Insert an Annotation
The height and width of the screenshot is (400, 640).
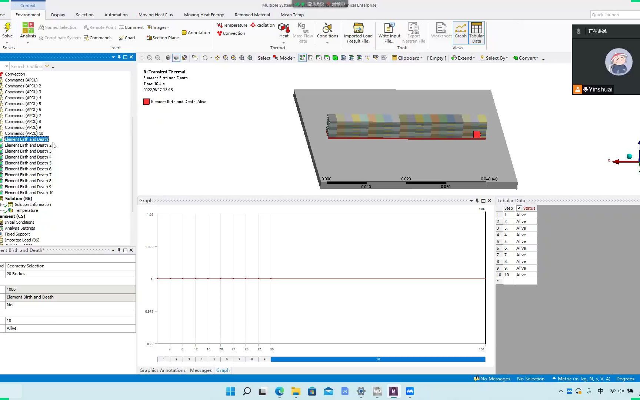(x=196, y=33)
